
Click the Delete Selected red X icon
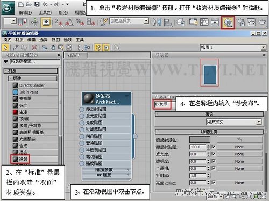[x=34, y=47]
